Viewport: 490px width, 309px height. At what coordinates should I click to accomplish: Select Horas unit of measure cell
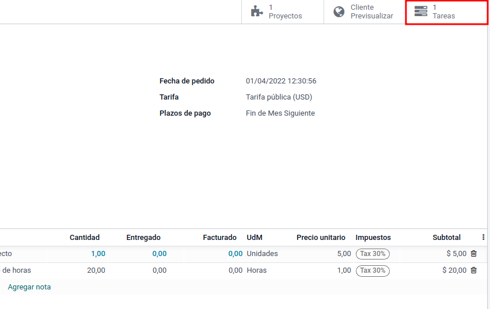[257, 270]
